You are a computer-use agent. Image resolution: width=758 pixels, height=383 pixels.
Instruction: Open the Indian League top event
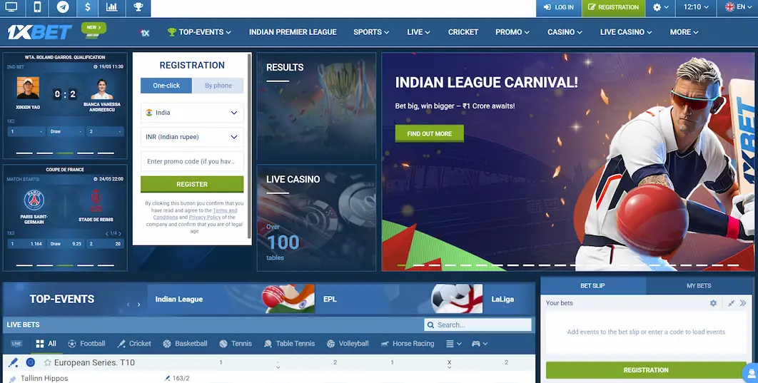231,299
